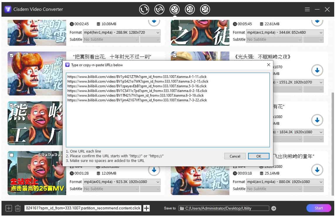Click inside the URL list text area
Screen dimensions: 336x217
click(x=168, y=110)
